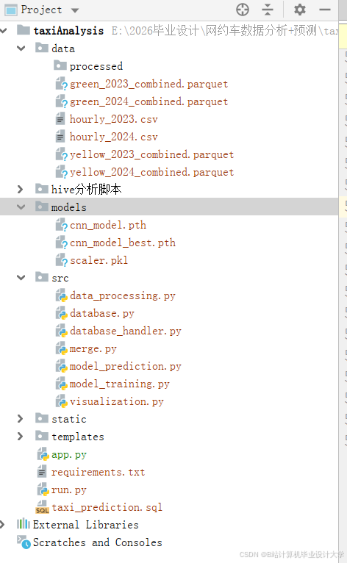This screenshot has height=563, width=347.
Task: Select green_2023_combined.parquet file
Action: tap(149, 84)
